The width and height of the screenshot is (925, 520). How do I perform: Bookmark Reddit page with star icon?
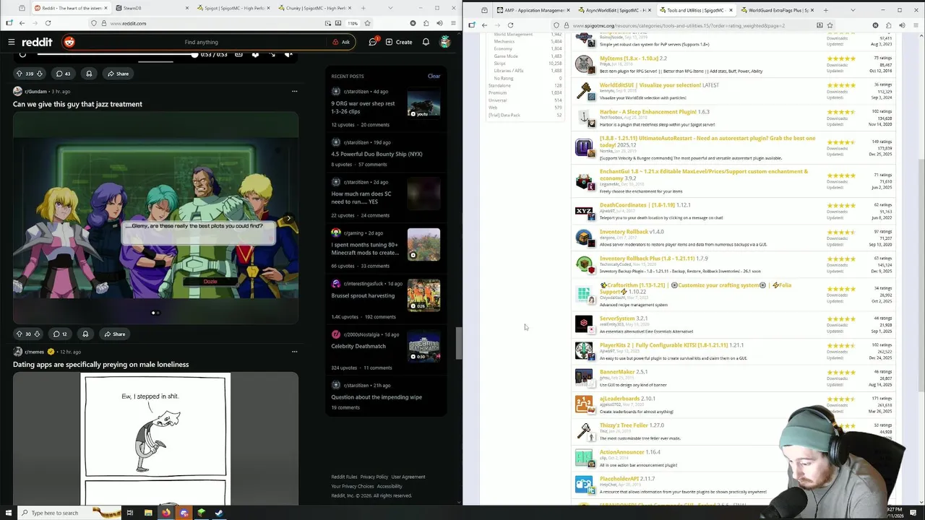pyautogui.click(x=368, y=23)
